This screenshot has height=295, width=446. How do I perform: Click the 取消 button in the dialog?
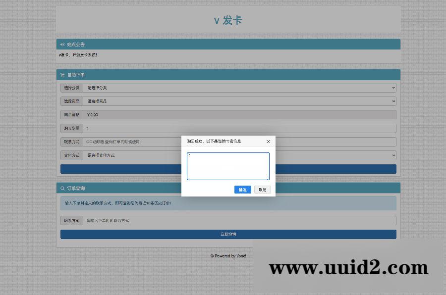(262, 189)
